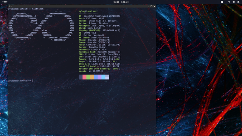Click the 'Display (BOE0747)' line

point(99,30)
